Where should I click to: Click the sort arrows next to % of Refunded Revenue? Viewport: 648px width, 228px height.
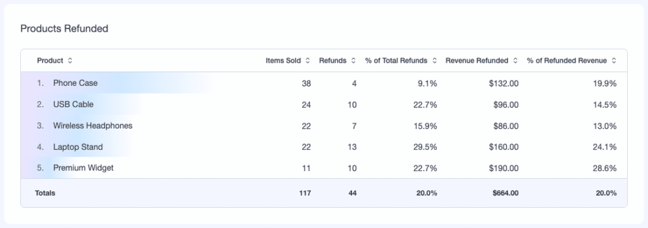(614, 61)
